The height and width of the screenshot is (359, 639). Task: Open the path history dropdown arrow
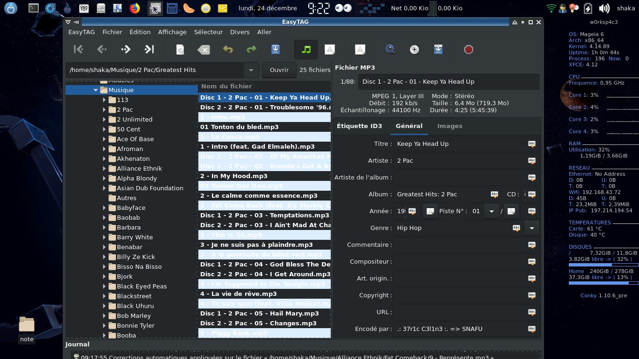[251, 70]
